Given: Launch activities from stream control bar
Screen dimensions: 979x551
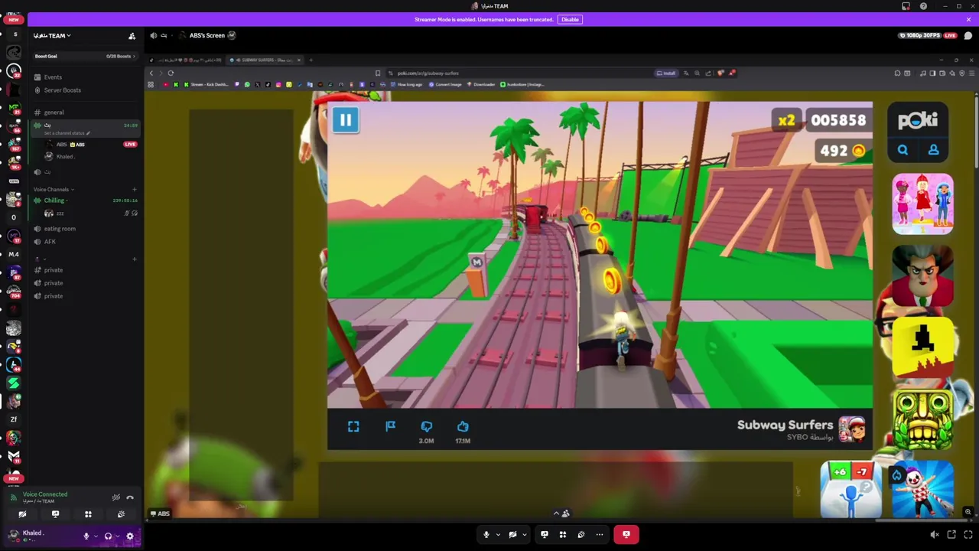Looking at the screenshot, I should pyautogui.click(x=563, y=534).
